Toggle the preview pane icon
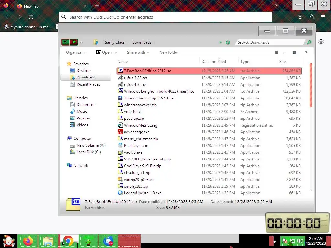Screen dimensions: 331x248 point(294,52)
